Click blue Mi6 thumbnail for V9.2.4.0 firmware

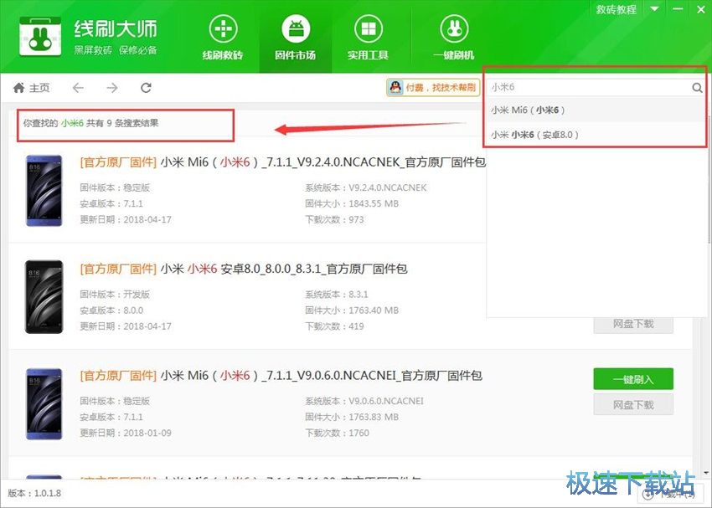click(44, 191)
